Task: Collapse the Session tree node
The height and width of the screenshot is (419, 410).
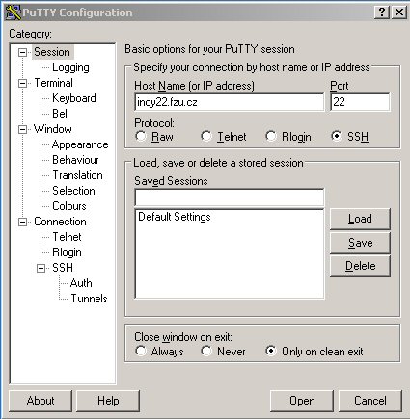Action: click(22, 52)
